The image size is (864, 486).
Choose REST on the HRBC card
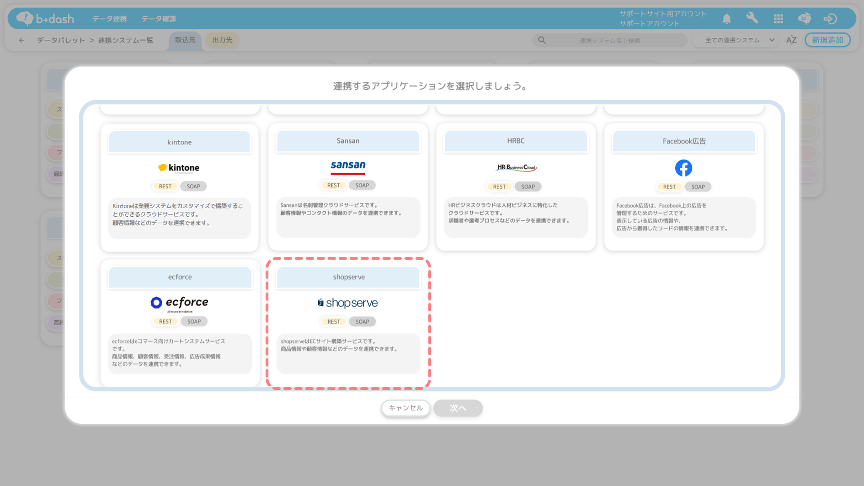click(x=499, y=187)
